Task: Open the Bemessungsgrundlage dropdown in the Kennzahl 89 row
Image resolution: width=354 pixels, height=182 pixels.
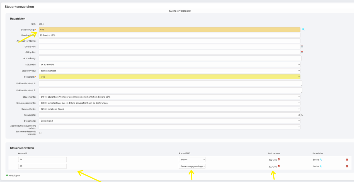Action: point(192,166)
